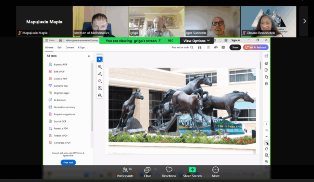Open the More options in Zoom toolbar
314x182 pixels.
[x=215, y=171]
